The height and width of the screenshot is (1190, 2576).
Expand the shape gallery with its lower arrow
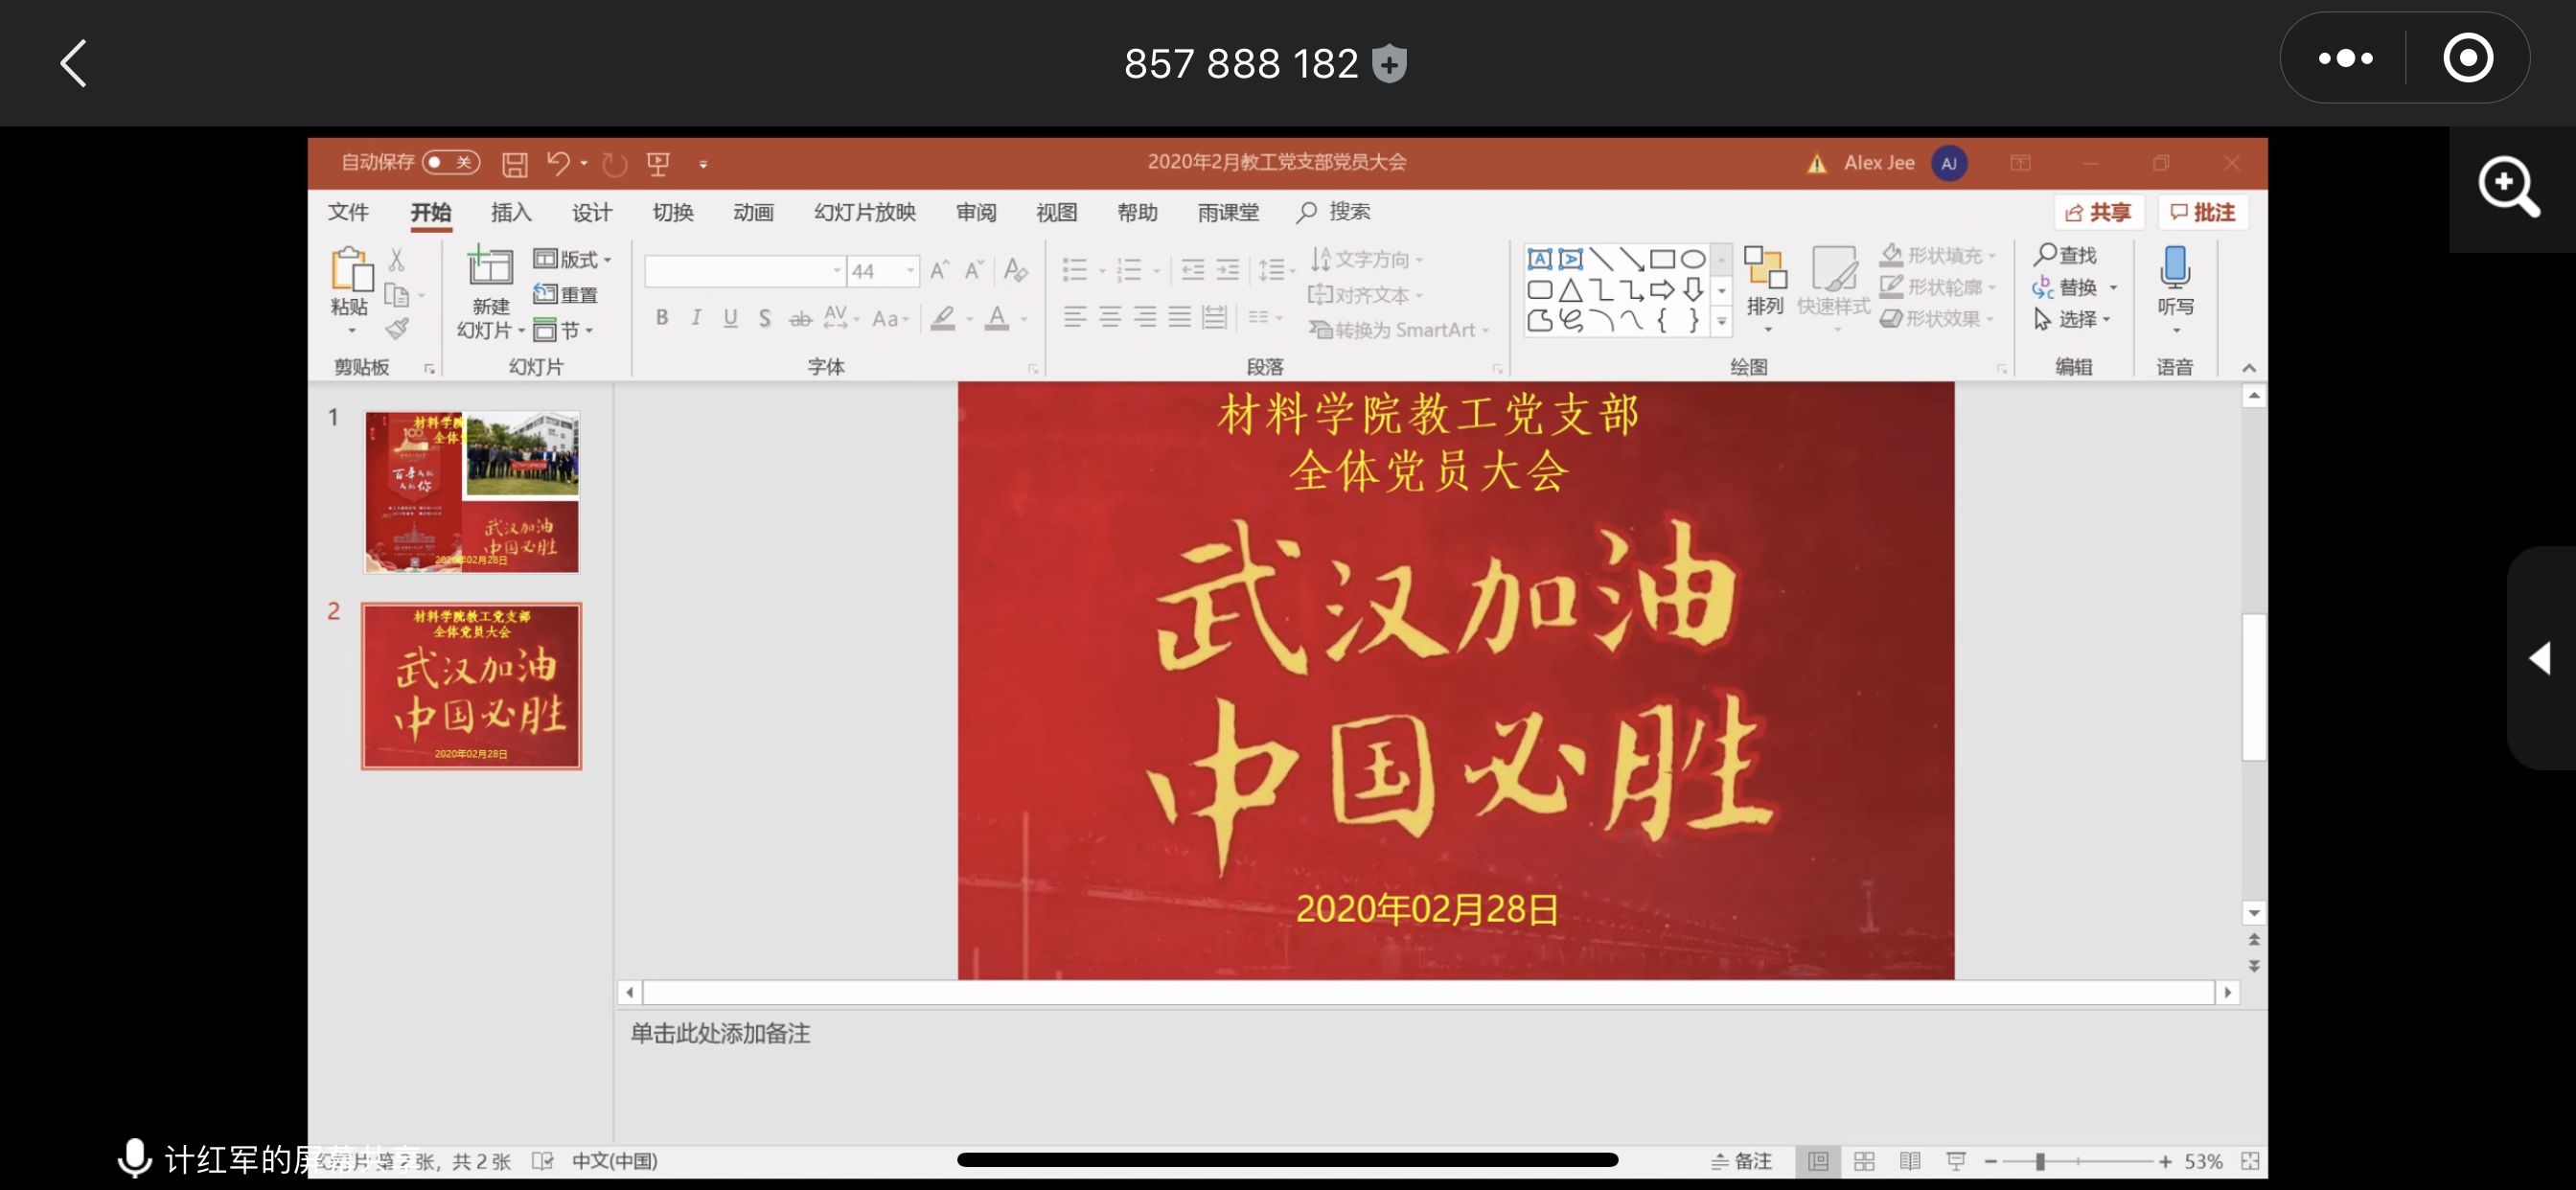[1721, 322]
